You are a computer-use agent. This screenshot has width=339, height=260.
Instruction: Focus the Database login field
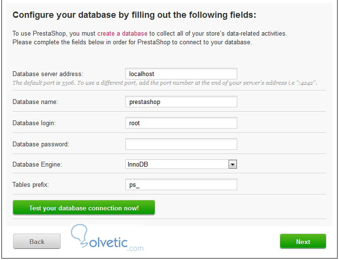click(x=181, y=123)
